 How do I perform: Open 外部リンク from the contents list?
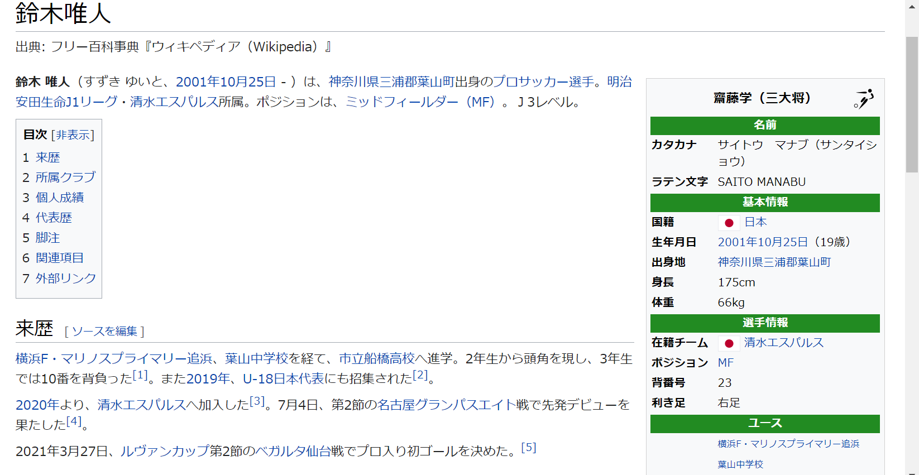tap(65, 278)
